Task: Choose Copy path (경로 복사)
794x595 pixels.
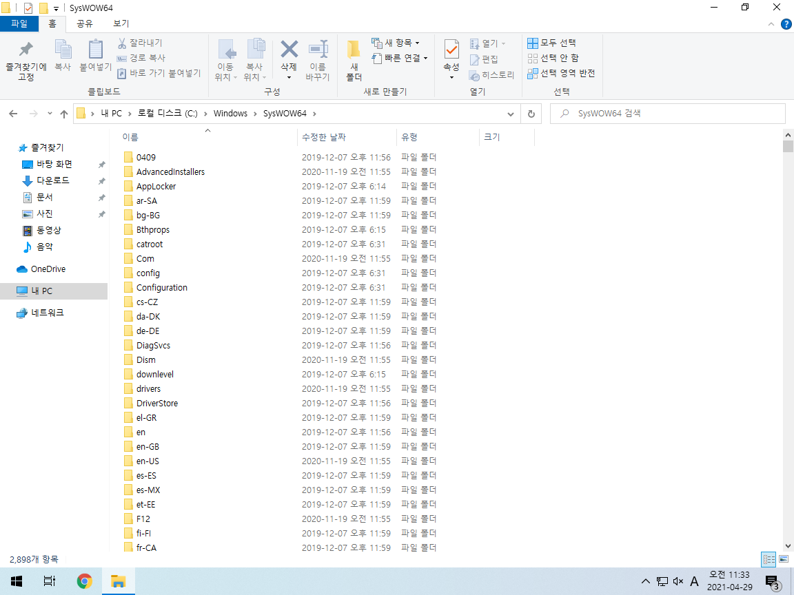Action: coord(141,58)
